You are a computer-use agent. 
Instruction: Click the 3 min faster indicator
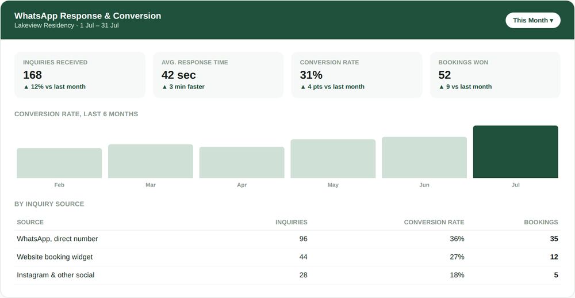click(183, 87)
